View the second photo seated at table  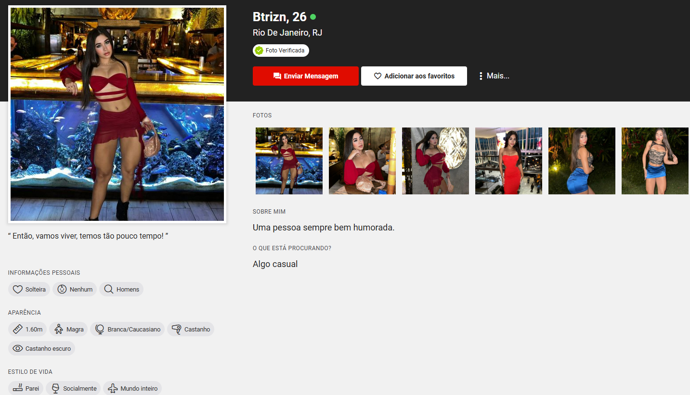coord(362,161)
